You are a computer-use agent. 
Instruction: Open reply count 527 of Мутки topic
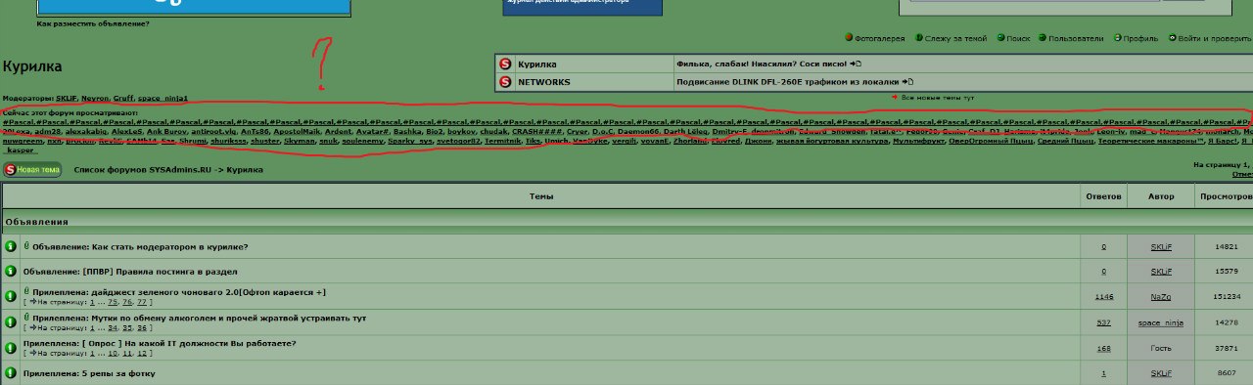tap(1103, 322)
